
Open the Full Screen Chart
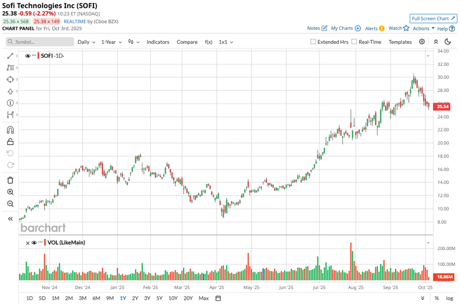point(433,18)
